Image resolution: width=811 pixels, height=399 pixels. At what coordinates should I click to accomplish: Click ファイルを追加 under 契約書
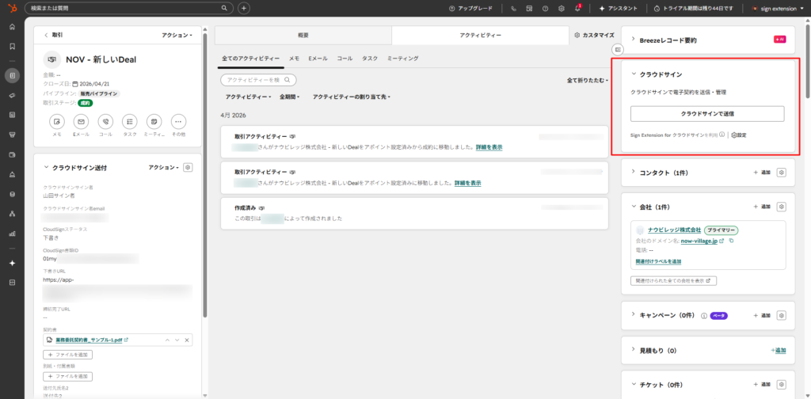pyautogui.click(x=68, y=355)
